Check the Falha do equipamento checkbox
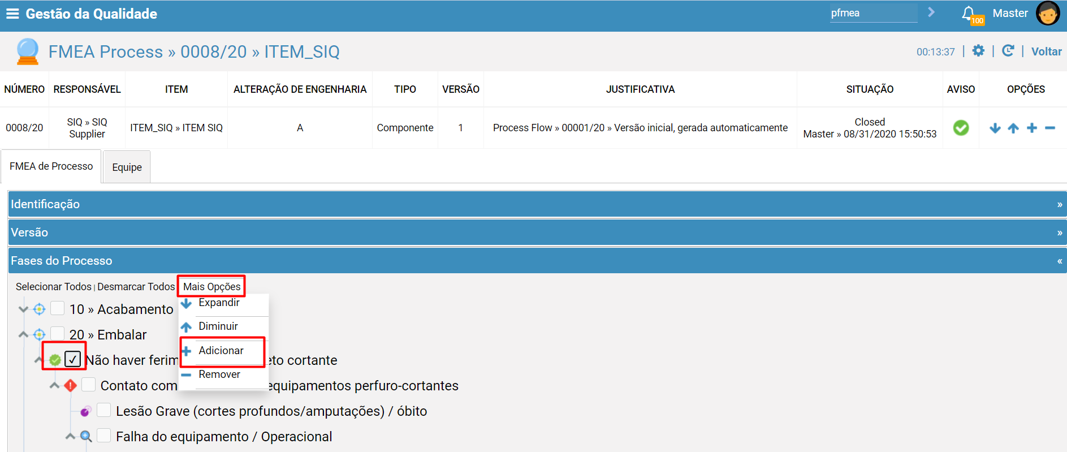The width and height of the screenshot is (1067, 452). pyautogui.click(x=103, y=436)
